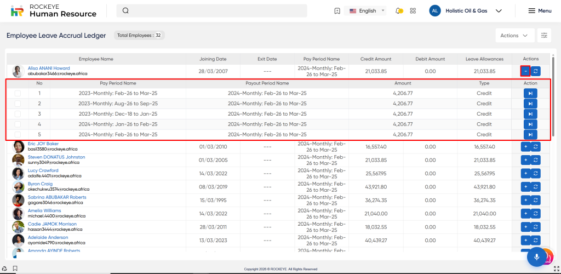Click refresh icon for Alisa ANANI Howard
This screenshot has width=561, height=274.
click(536, 71)
